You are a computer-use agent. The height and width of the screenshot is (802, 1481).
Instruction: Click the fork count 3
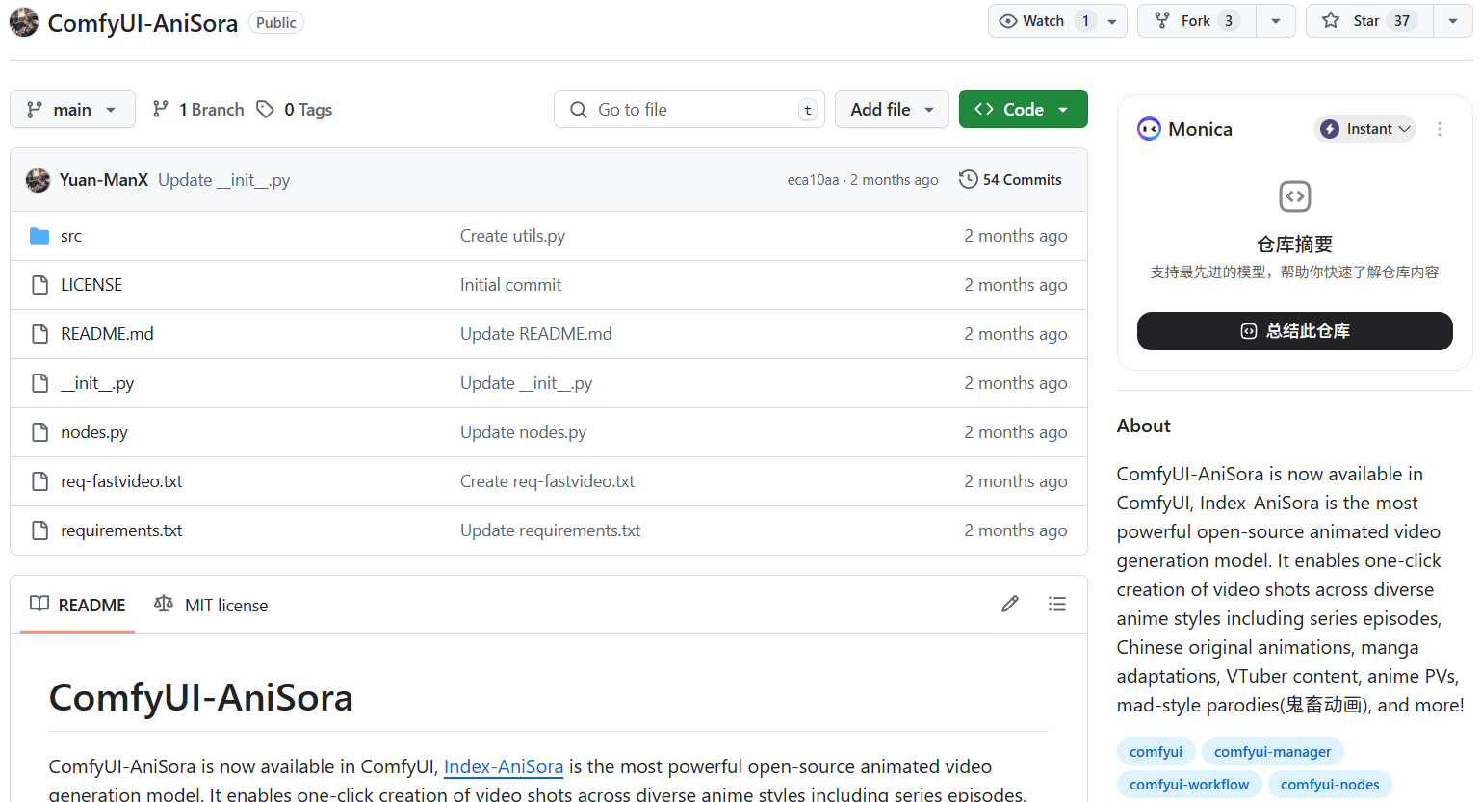(x=1229, y=21)
